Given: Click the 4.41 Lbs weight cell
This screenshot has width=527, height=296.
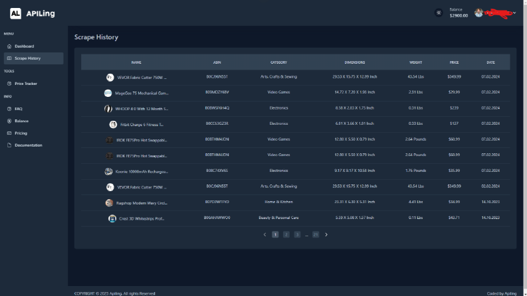Looking at the screenshot, I should 416,202.
